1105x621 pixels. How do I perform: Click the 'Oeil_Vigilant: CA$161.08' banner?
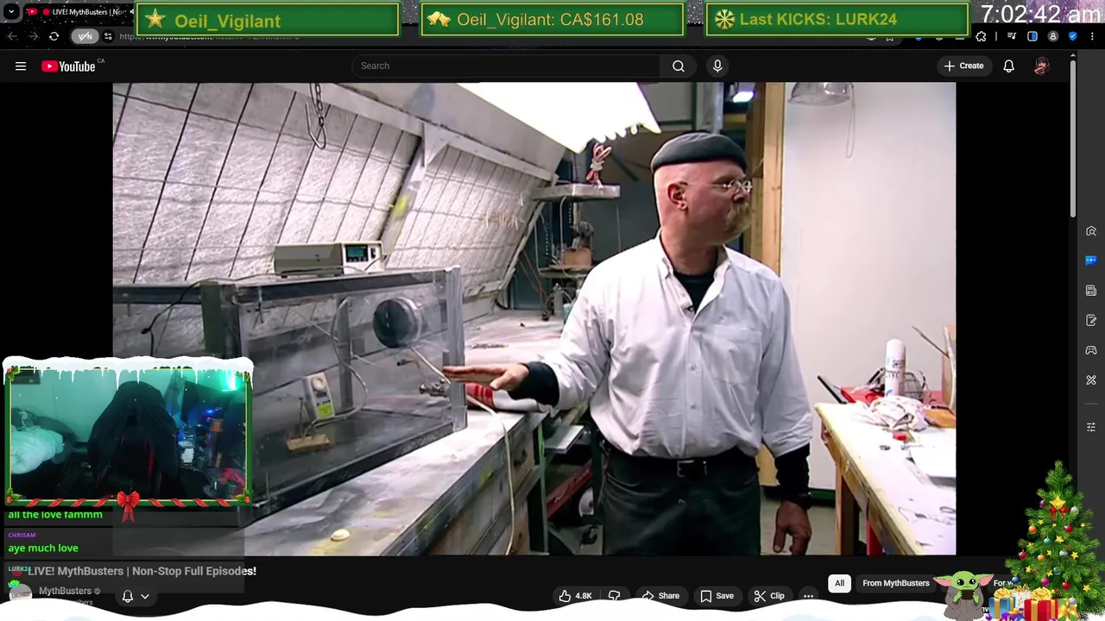coord(552,20)
